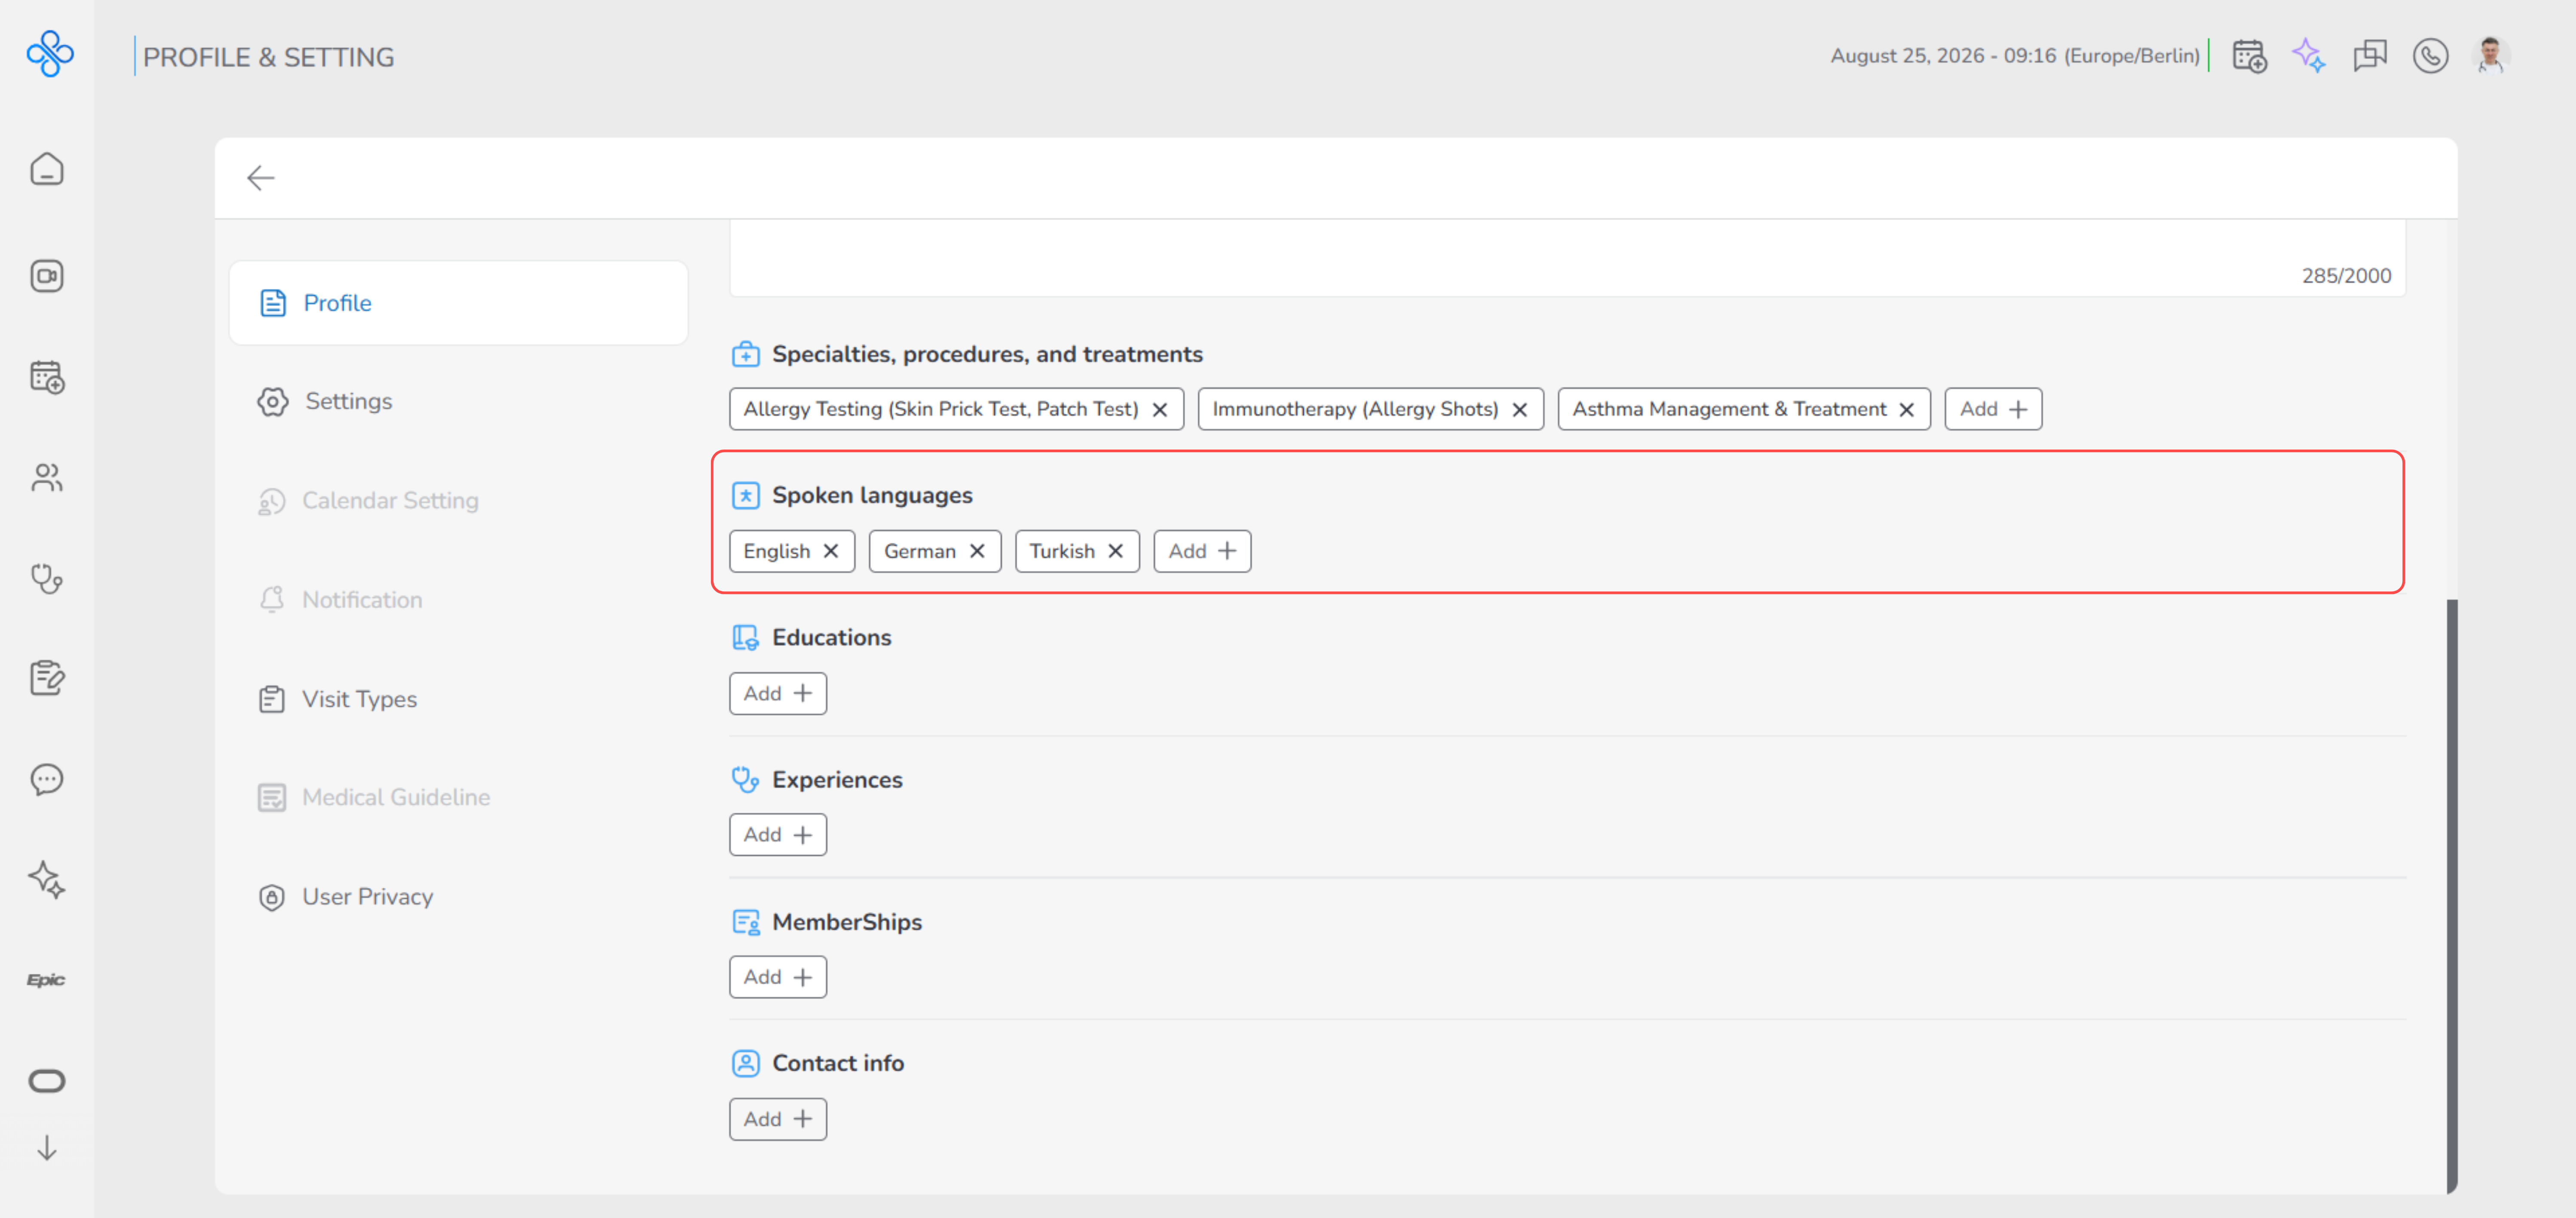Click the Epic integration icon

pyautogui.click(x=47, y=980)
